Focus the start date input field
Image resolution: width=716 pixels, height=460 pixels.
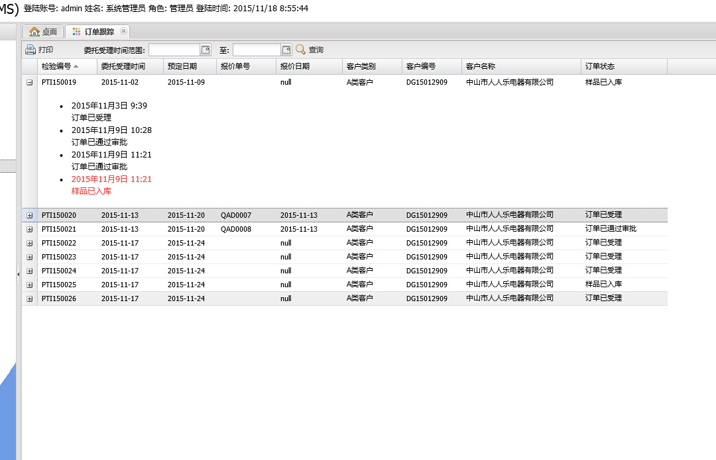click(174, 50)
